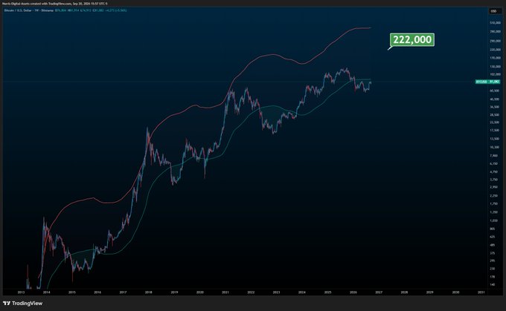Viewport: 506px width, 311px height.
Task: Click the 2019 label on time axis
Action: [174, 292]
